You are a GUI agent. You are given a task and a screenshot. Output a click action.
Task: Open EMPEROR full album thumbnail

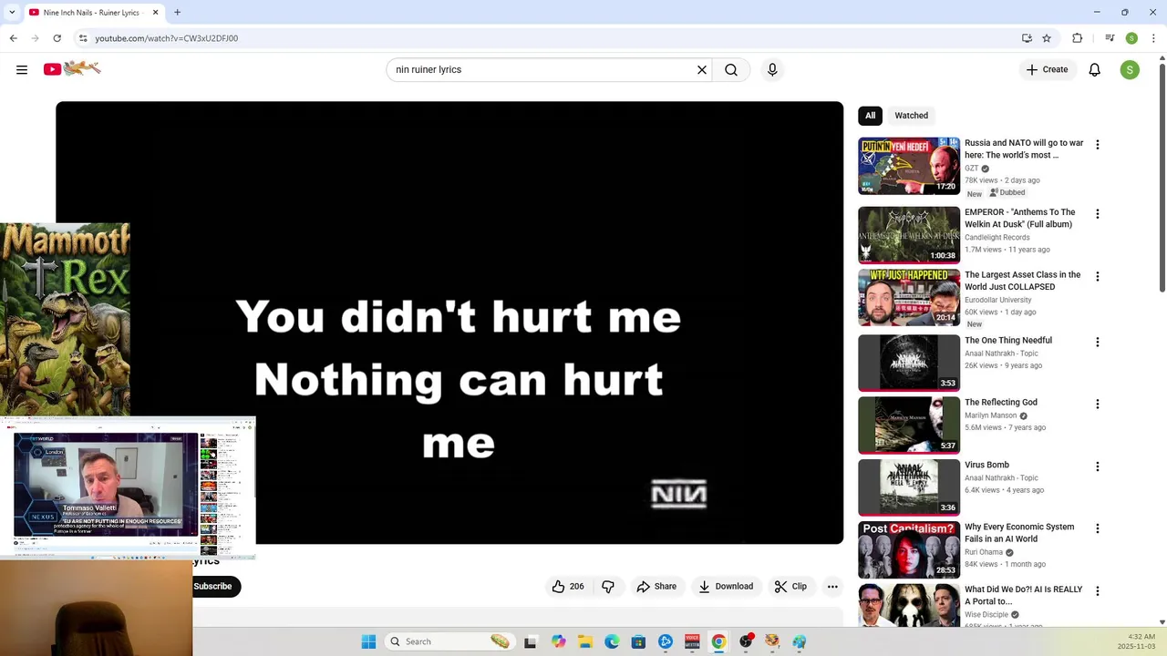909,235
